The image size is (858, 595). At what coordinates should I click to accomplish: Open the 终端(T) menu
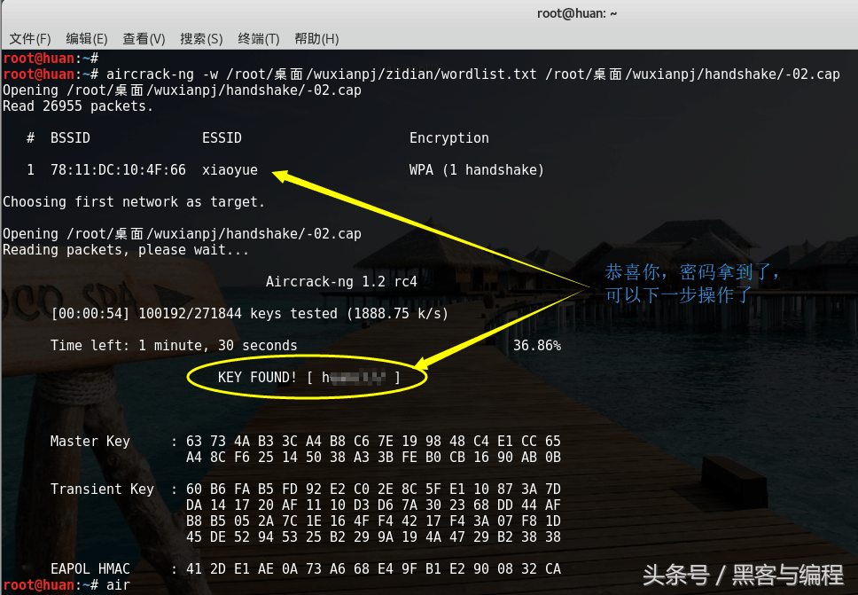tap(259, 39)
